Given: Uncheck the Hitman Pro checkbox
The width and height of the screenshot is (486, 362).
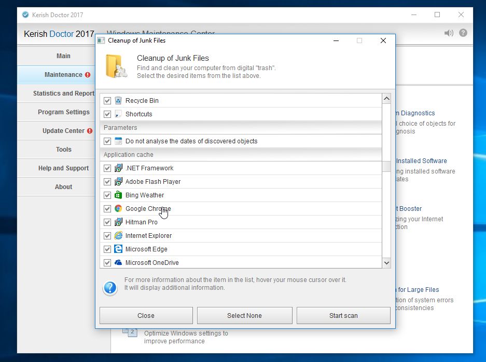Looking at the screenshot, I should (107, 222).
